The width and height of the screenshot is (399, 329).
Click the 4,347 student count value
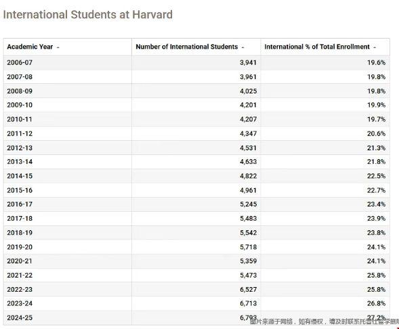248,133
